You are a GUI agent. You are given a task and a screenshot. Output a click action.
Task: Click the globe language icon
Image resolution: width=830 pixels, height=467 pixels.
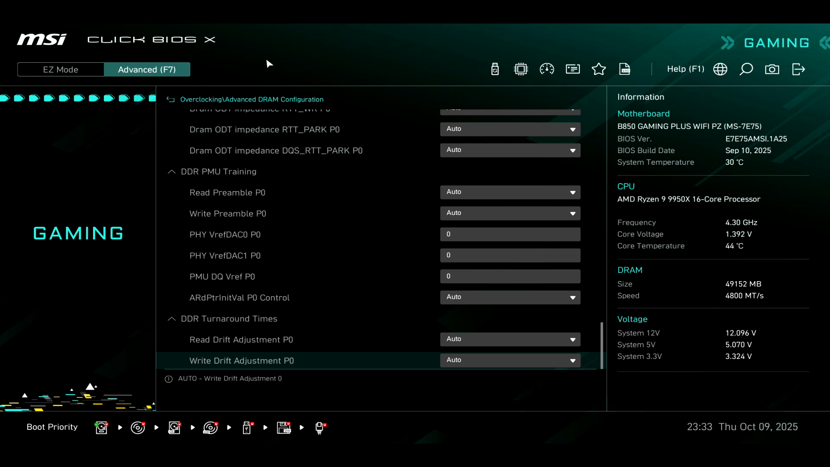coord(720,69)
